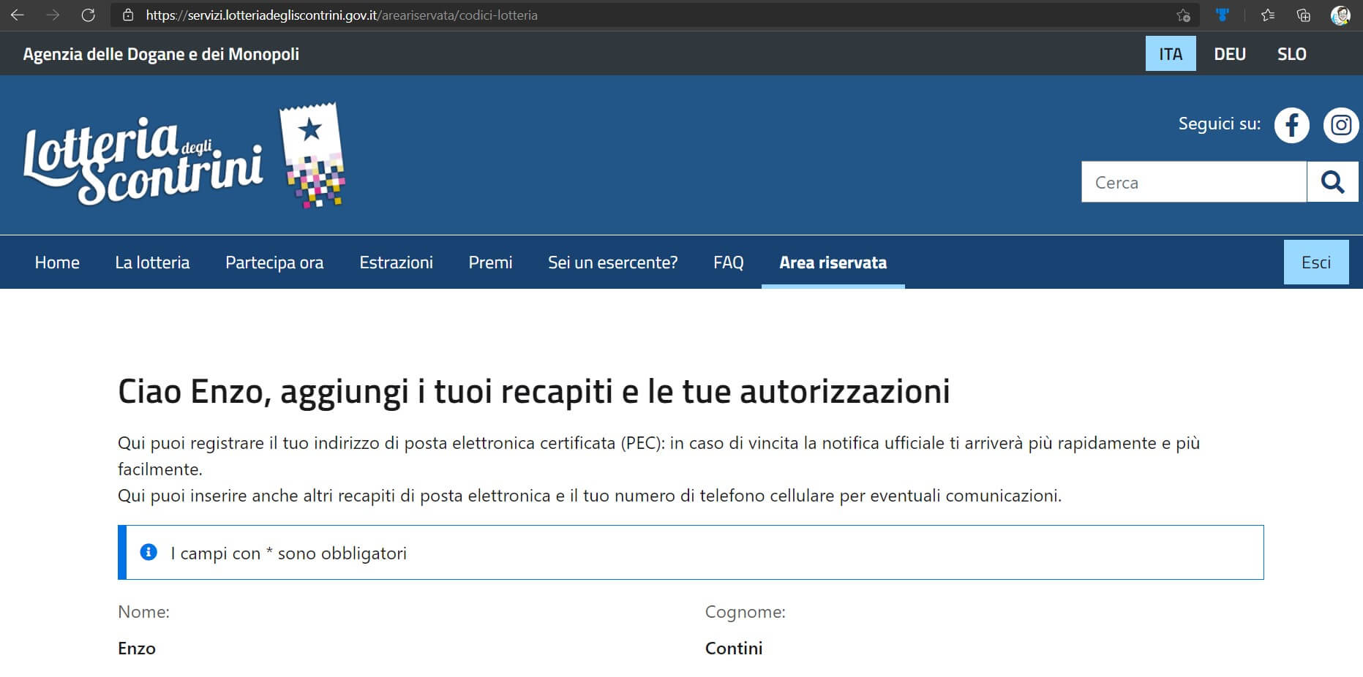
Task: Go to the Premi section
Action: pos(490,262)
